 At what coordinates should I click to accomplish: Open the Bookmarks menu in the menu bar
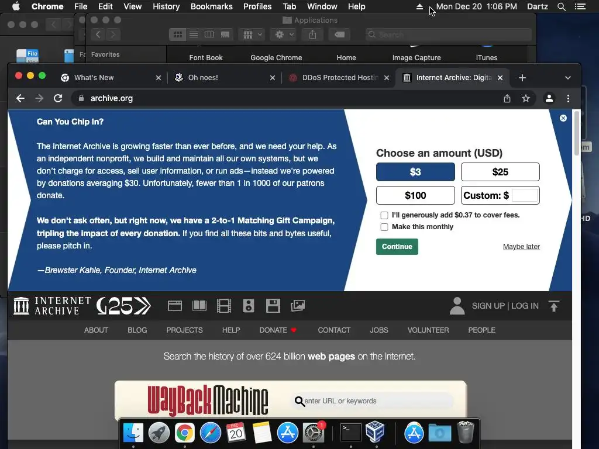click(x=212, y=6)
